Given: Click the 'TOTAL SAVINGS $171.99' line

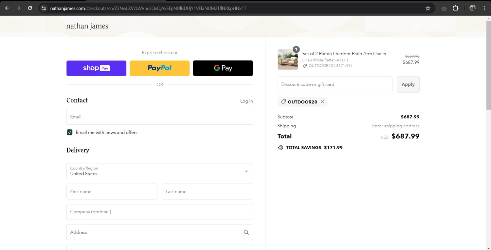Looking at the screenshot, I should (310, 148).
